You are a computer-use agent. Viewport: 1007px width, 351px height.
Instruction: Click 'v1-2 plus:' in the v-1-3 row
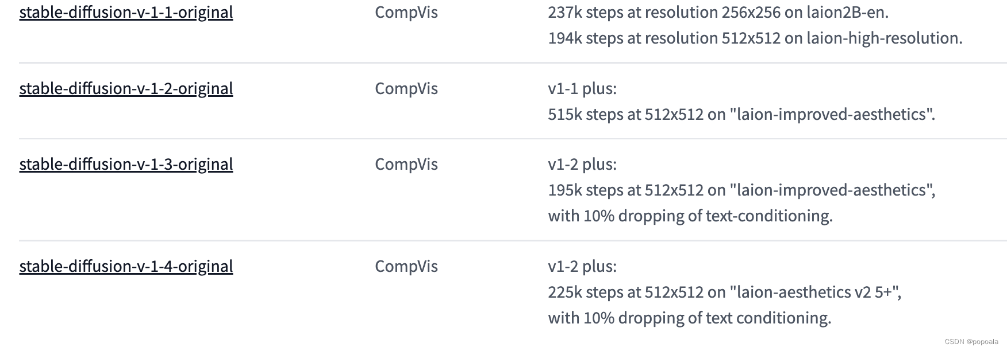[x=582, y=164]
